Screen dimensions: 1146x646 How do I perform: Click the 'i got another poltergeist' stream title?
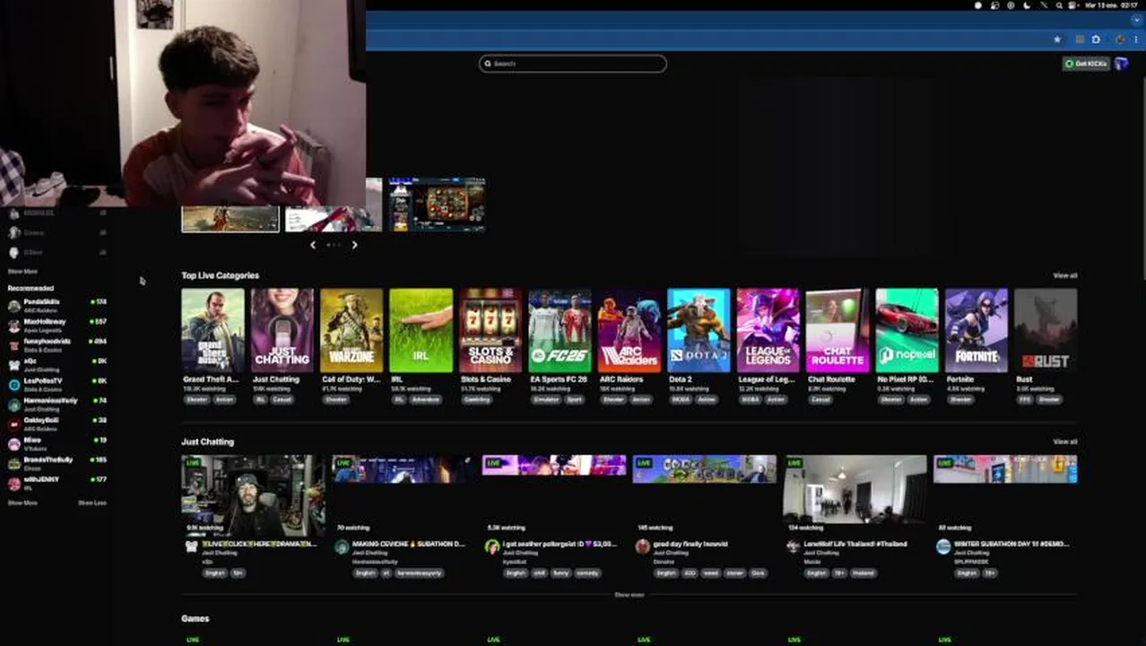pos(560,544)
